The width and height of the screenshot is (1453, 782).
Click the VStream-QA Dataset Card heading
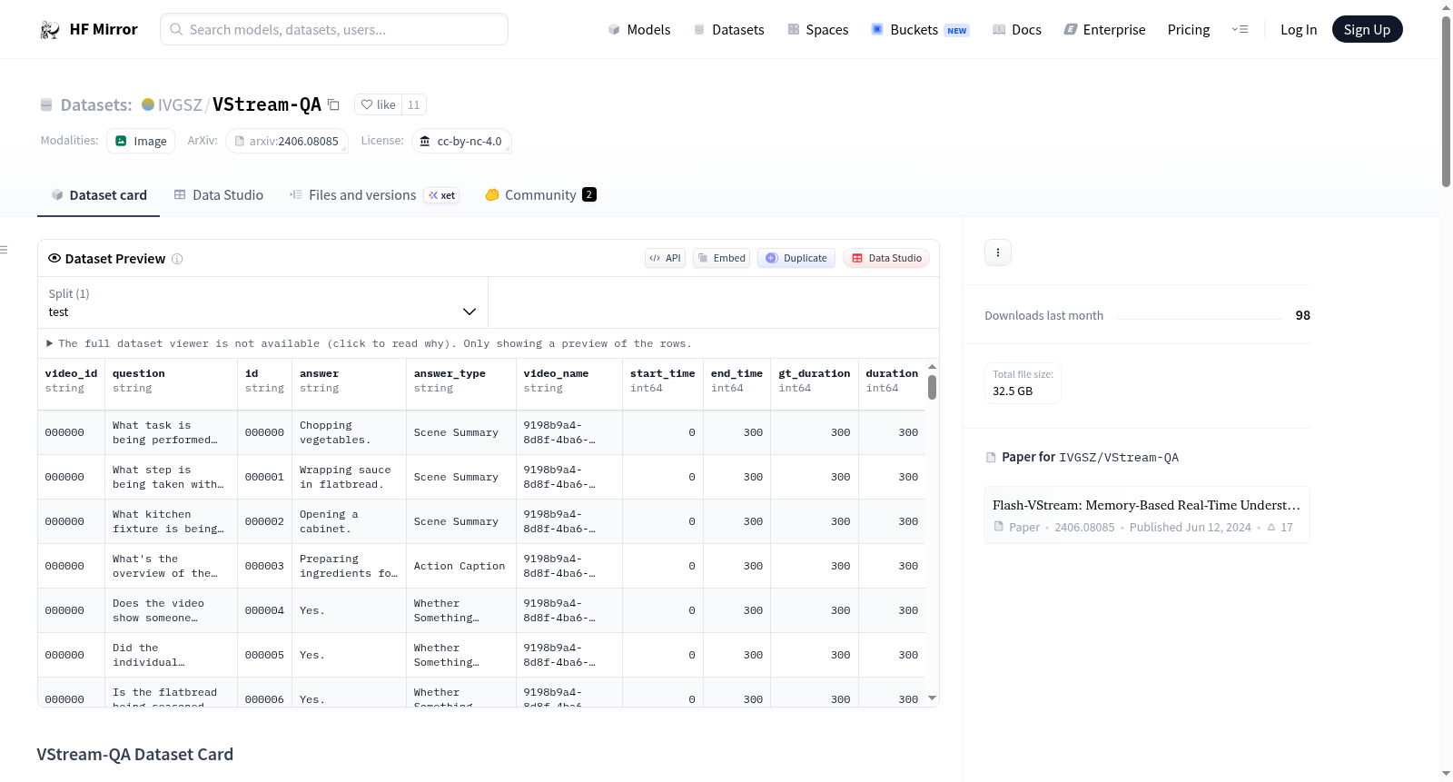pyautogui.click(x=135, y=755)
